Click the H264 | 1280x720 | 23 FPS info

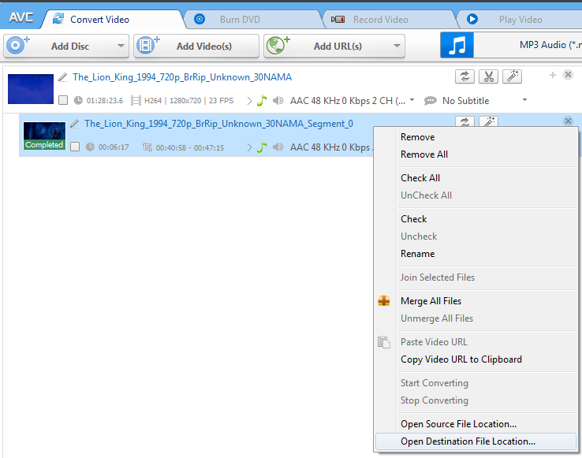click(x=188, y=101)
